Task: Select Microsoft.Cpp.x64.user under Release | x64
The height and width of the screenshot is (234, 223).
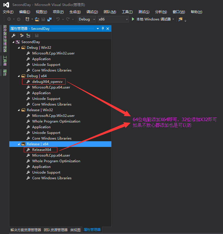Action: (51, 155)
